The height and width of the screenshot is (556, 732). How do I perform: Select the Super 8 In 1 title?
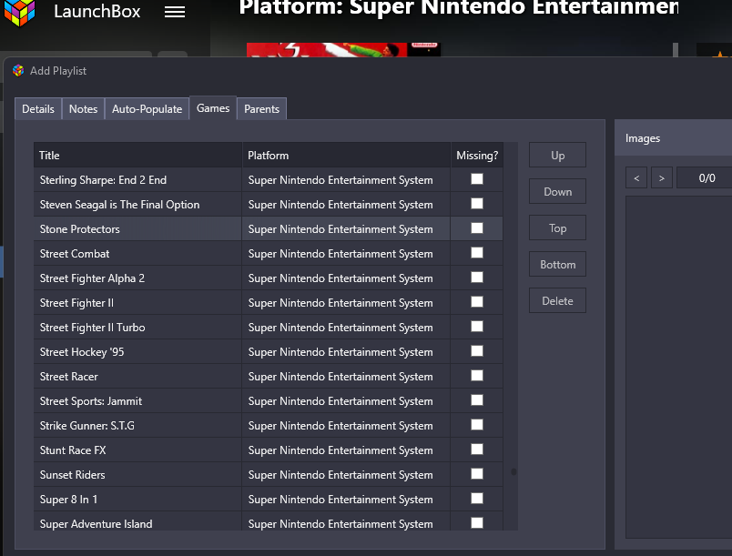(68, 500)
